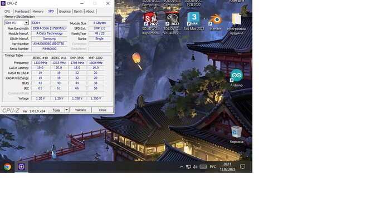Open the volume speaker tray icon
390x219 pixels.
tap(195, 167)
